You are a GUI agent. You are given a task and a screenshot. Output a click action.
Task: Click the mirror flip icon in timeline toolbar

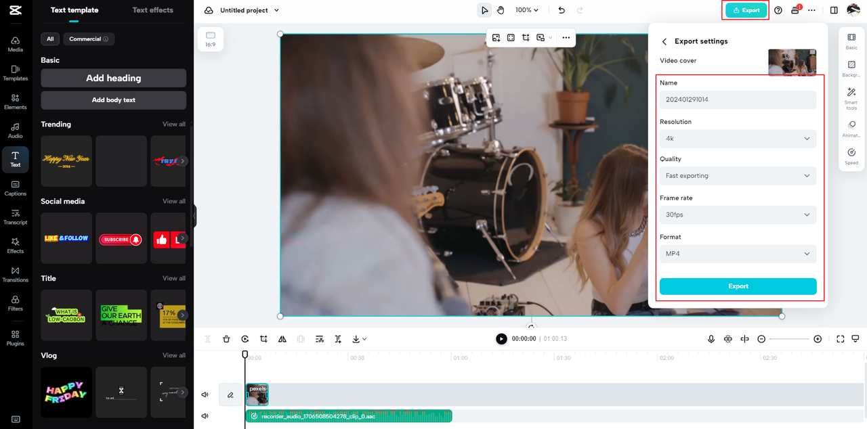pos(282,339)
